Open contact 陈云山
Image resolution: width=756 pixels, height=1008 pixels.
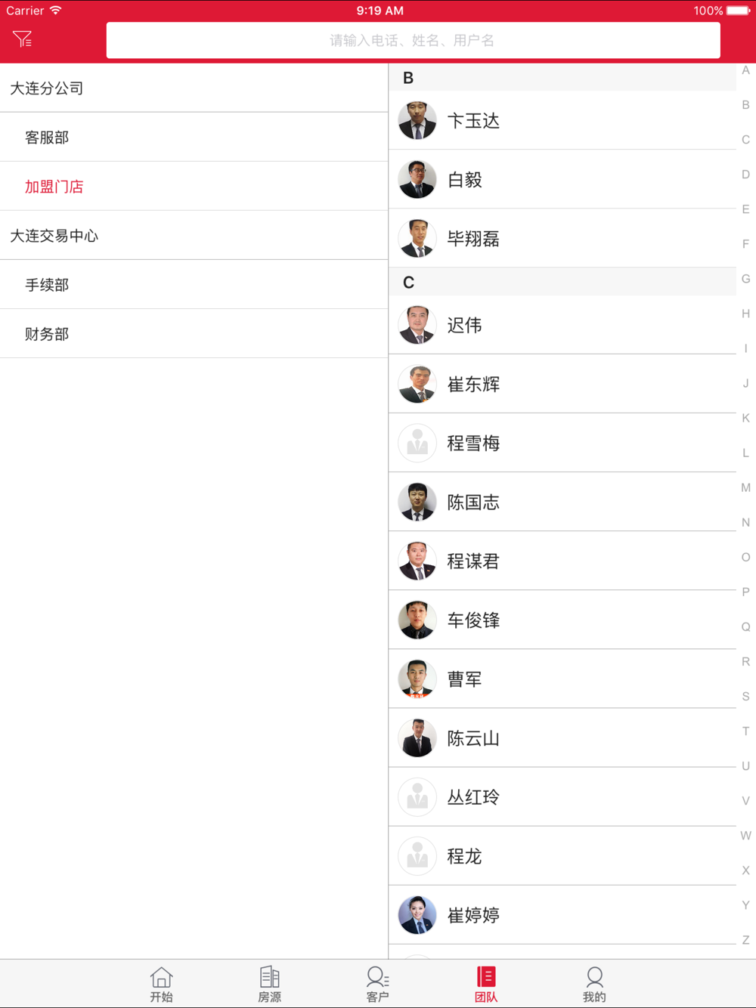coord(473,738)
